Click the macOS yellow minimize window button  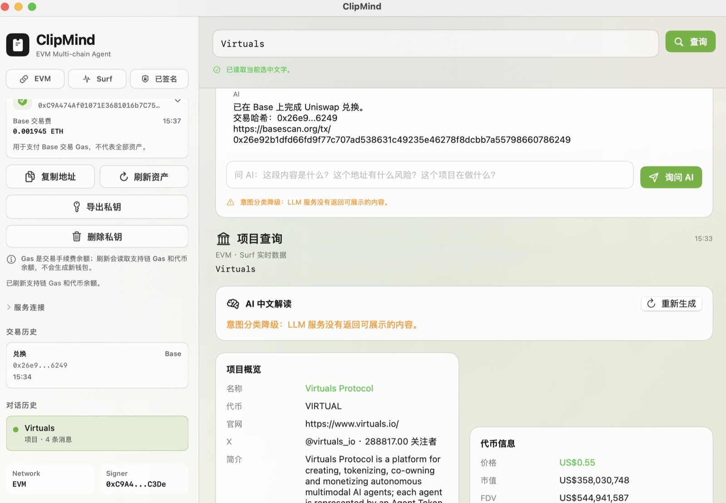tap(19, 7)
